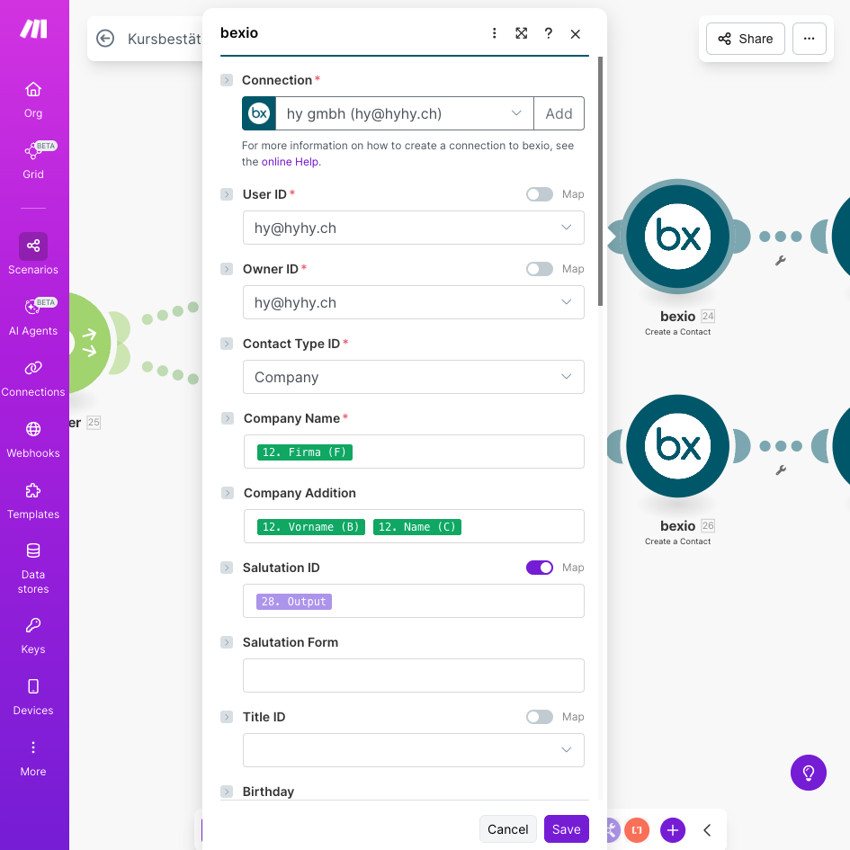Image resolution: width=850 pixels, height=850 pixels.
Task: Toggle Map switch for User ID
Action: point(540,194)
